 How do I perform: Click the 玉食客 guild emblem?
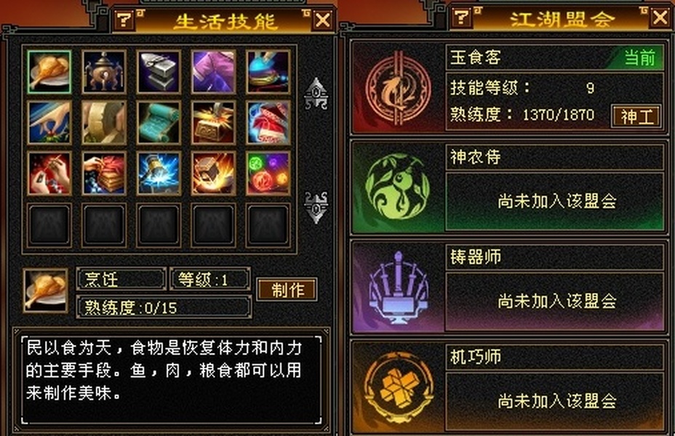coord(398,89)
